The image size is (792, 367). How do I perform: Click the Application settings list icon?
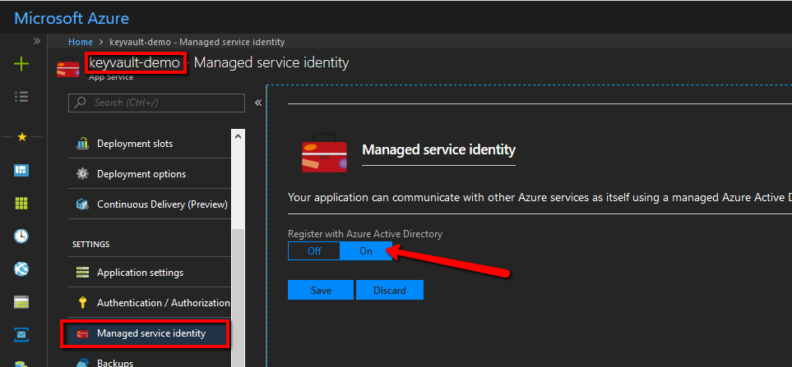[x=82, y=273]
